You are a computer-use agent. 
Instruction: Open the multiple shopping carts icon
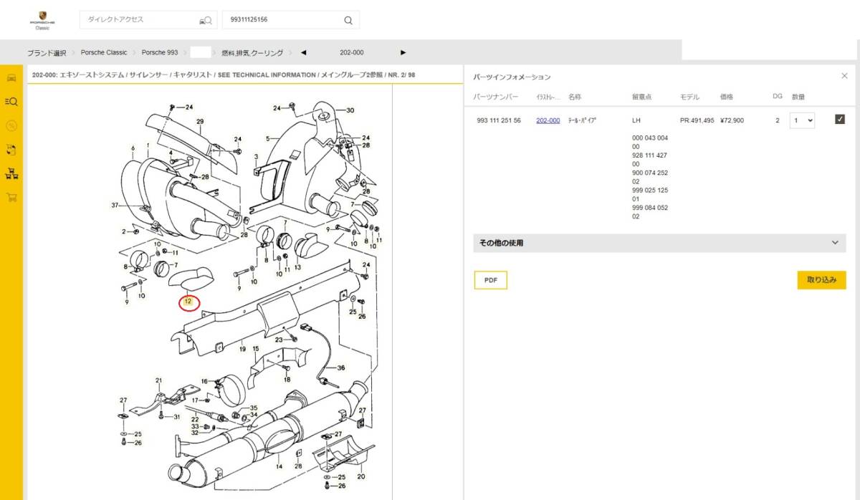point(11,174)
